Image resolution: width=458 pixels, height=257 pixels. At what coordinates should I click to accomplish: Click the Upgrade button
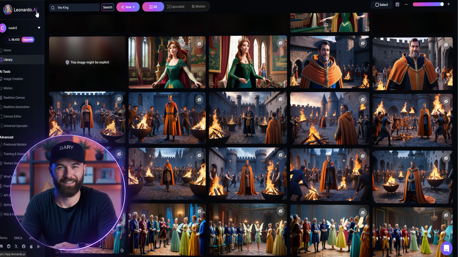coord(28,40)
